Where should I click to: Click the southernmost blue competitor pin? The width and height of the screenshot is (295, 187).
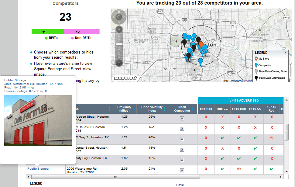(x=201, y=62)
